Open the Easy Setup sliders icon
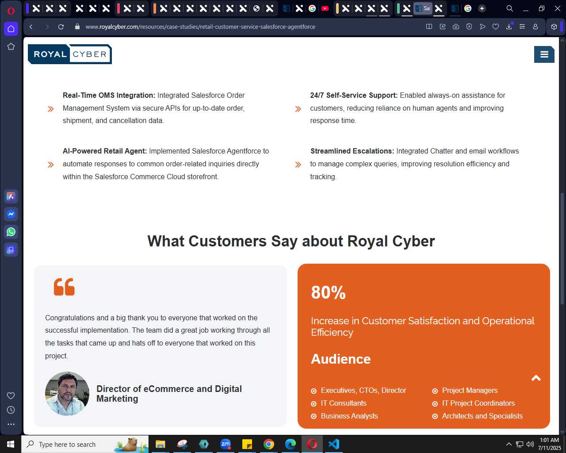Screen dimensions: 566x453 [522, 27]
